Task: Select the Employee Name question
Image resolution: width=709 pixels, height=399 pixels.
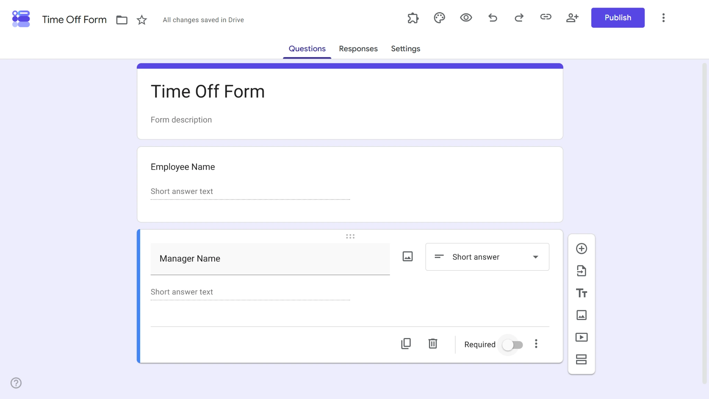Action: click(x=350, y=184)
